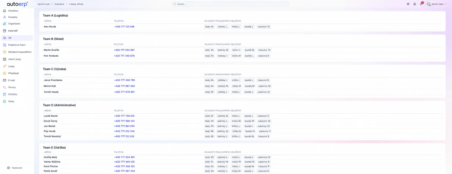The height and width of the screenshot is (174, 452).
Task: Open the Nástěnka home icon
Action: (x=5, y=11)
